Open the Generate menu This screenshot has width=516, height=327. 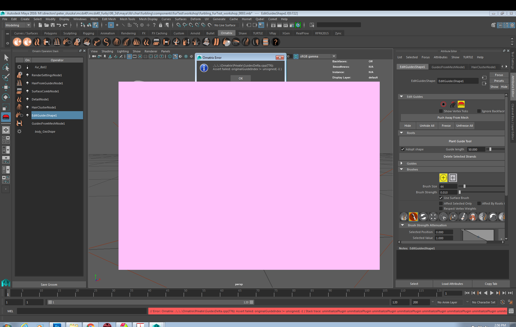[219, 19]
